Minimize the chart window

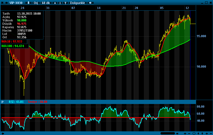(x=202, y=3)
